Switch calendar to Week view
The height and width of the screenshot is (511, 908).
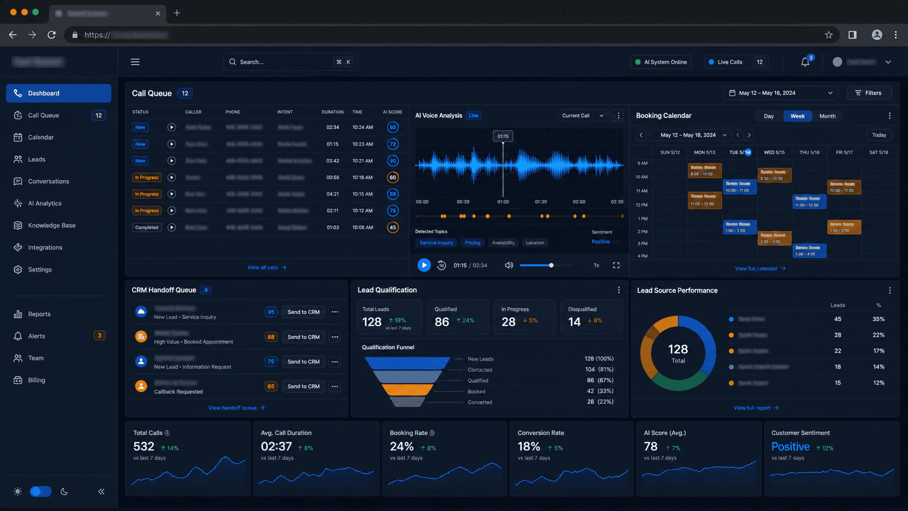pos(797,116)
